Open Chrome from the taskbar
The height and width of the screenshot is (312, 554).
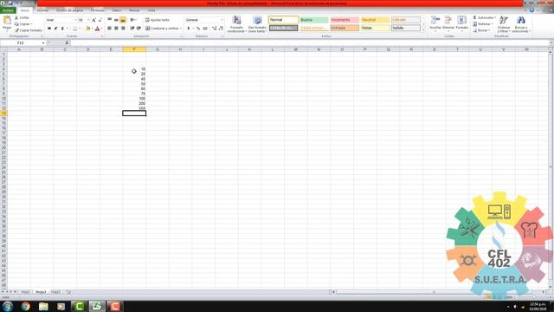pyautogui.click(x=25, y=306)
